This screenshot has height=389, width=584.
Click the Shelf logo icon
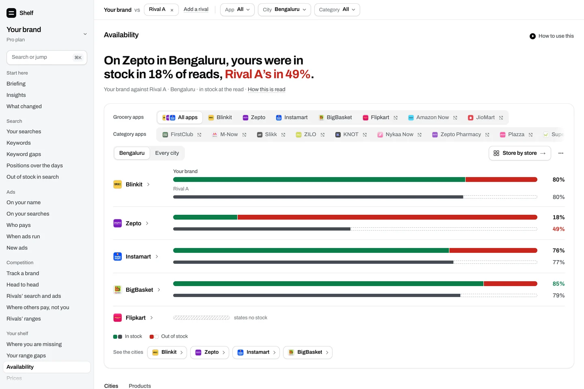11,13
